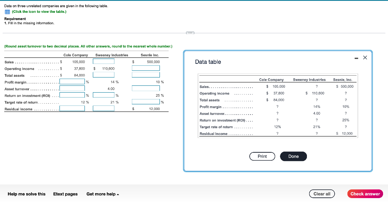Image resolution: width=388 pixels, height=203 pixels.
Task: Select Cole Company Profit margin input field
Action: pos(72,82)
